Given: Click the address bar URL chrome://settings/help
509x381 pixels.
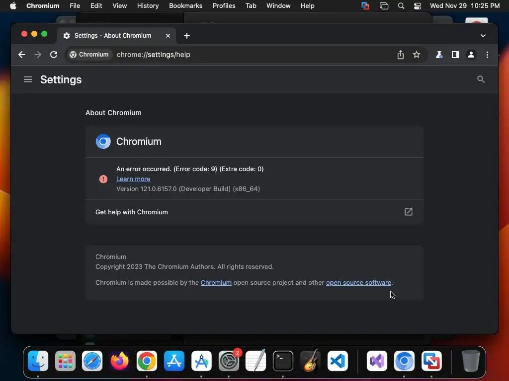Looking at the screenshot, I should point(153,55).
